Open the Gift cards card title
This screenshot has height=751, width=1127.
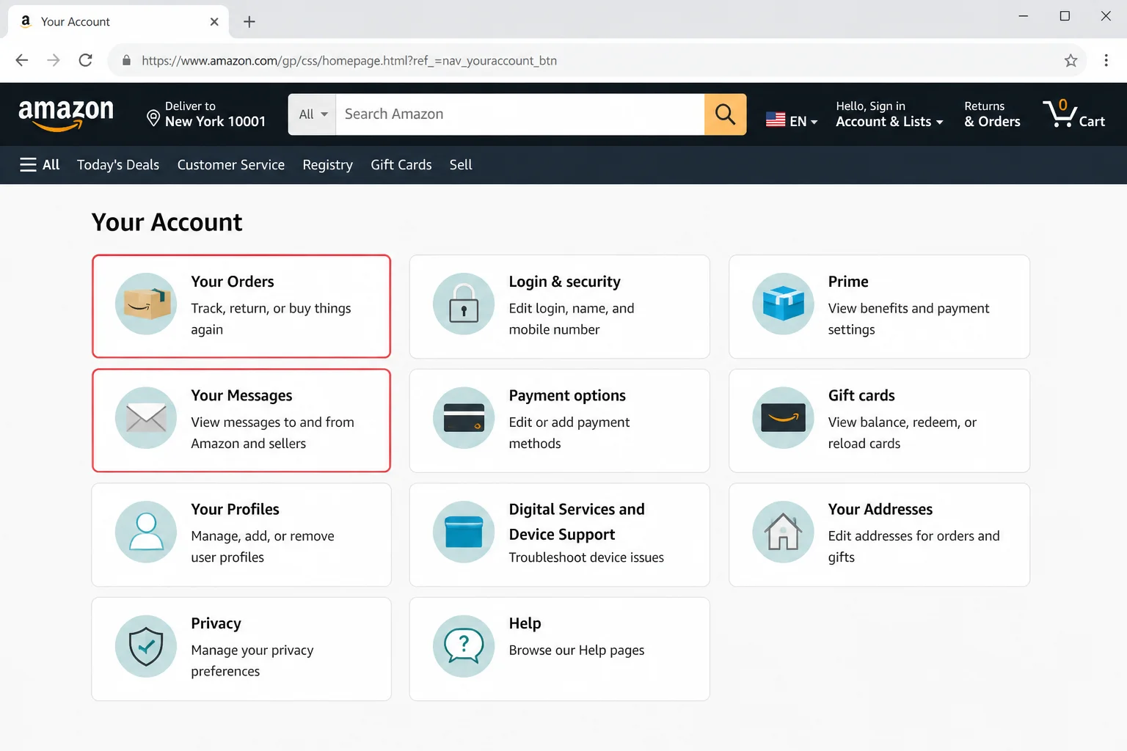click(861, 395)
